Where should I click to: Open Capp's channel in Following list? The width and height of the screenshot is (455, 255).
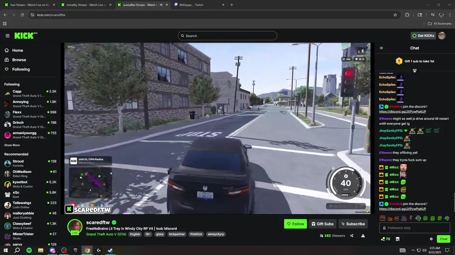[30, 93]
